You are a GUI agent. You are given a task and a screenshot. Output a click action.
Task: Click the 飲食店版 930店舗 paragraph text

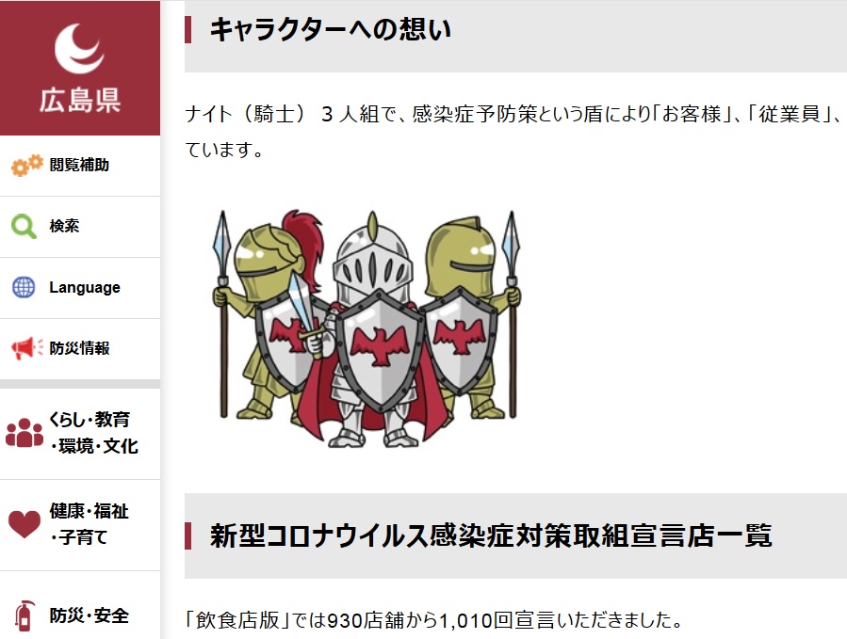point(435,620)
